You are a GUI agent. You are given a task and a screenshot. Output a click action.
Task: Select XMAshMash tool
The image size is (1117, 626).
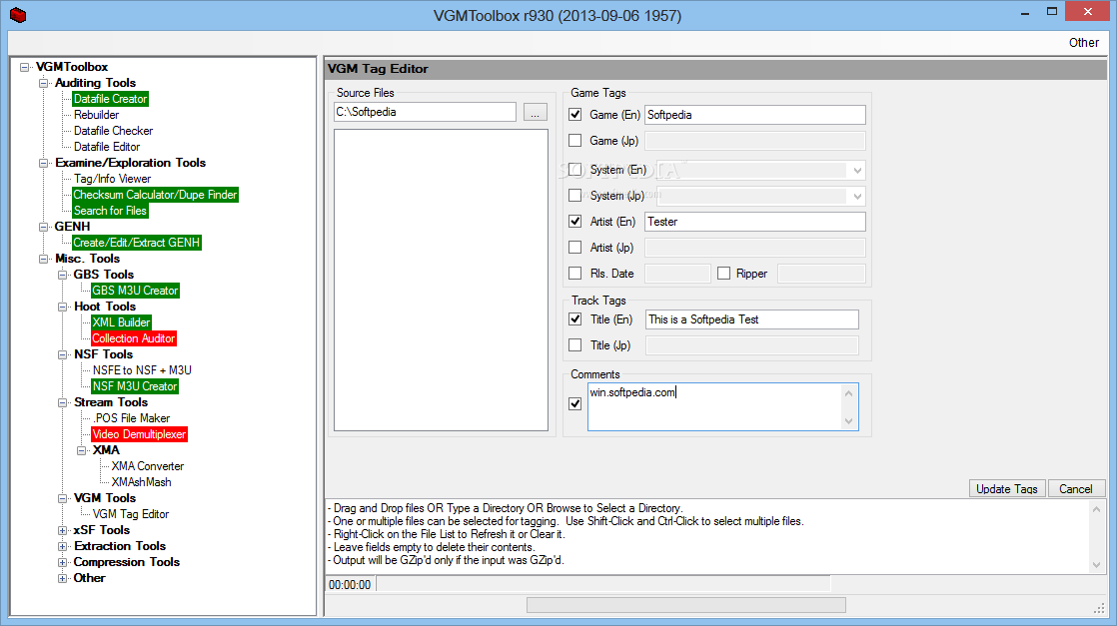click(x=141, y=482)
